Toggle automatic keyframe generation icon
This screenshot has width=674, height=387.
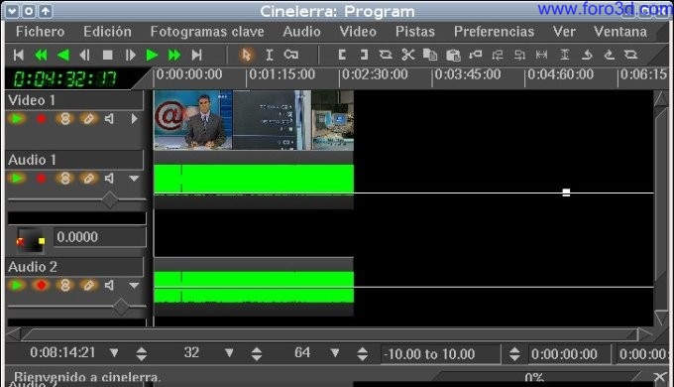click(x=291, y=55)
